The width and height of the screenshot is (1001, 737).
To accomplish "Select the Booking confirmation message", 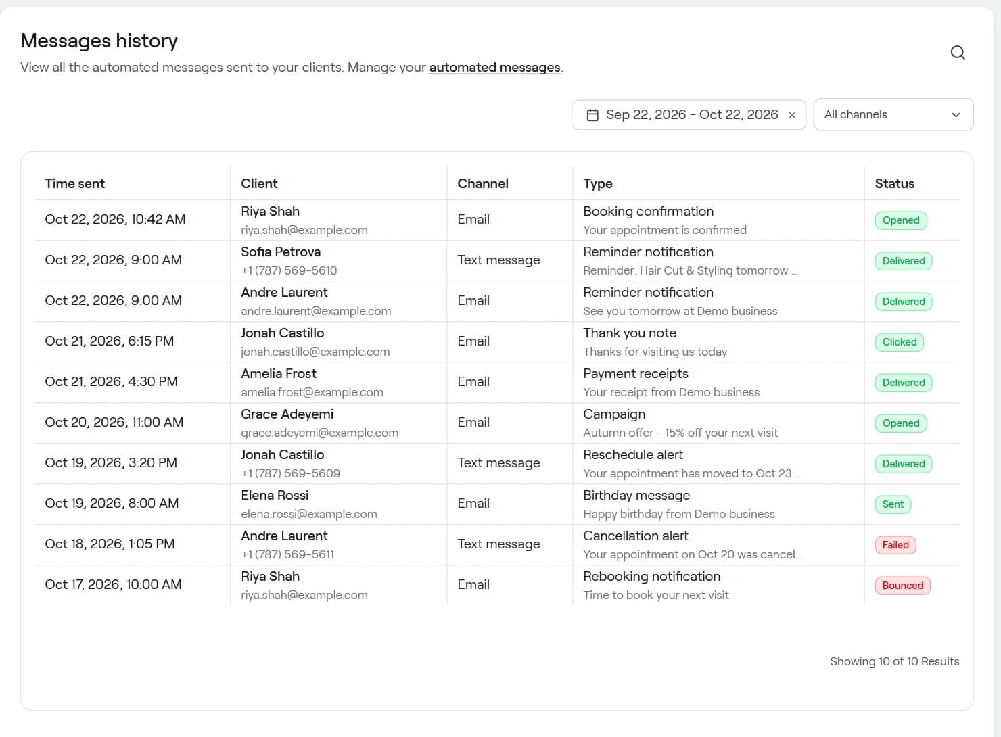I will click(x=648, y=211).
